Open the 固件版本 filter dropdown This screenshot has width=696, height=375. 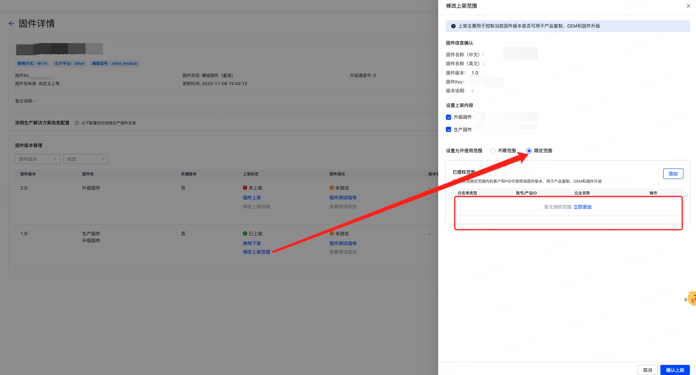38,159
